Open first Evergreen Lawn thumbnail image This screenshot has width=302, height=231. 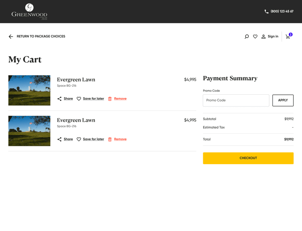point(29,90)
